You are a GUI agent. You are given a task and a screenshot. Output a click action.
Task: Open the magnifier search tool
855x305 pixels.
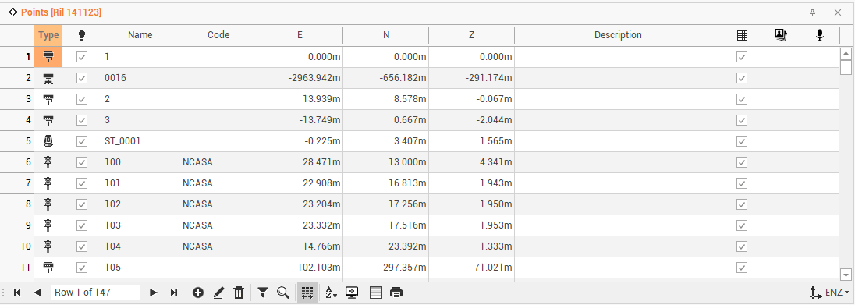283,293
